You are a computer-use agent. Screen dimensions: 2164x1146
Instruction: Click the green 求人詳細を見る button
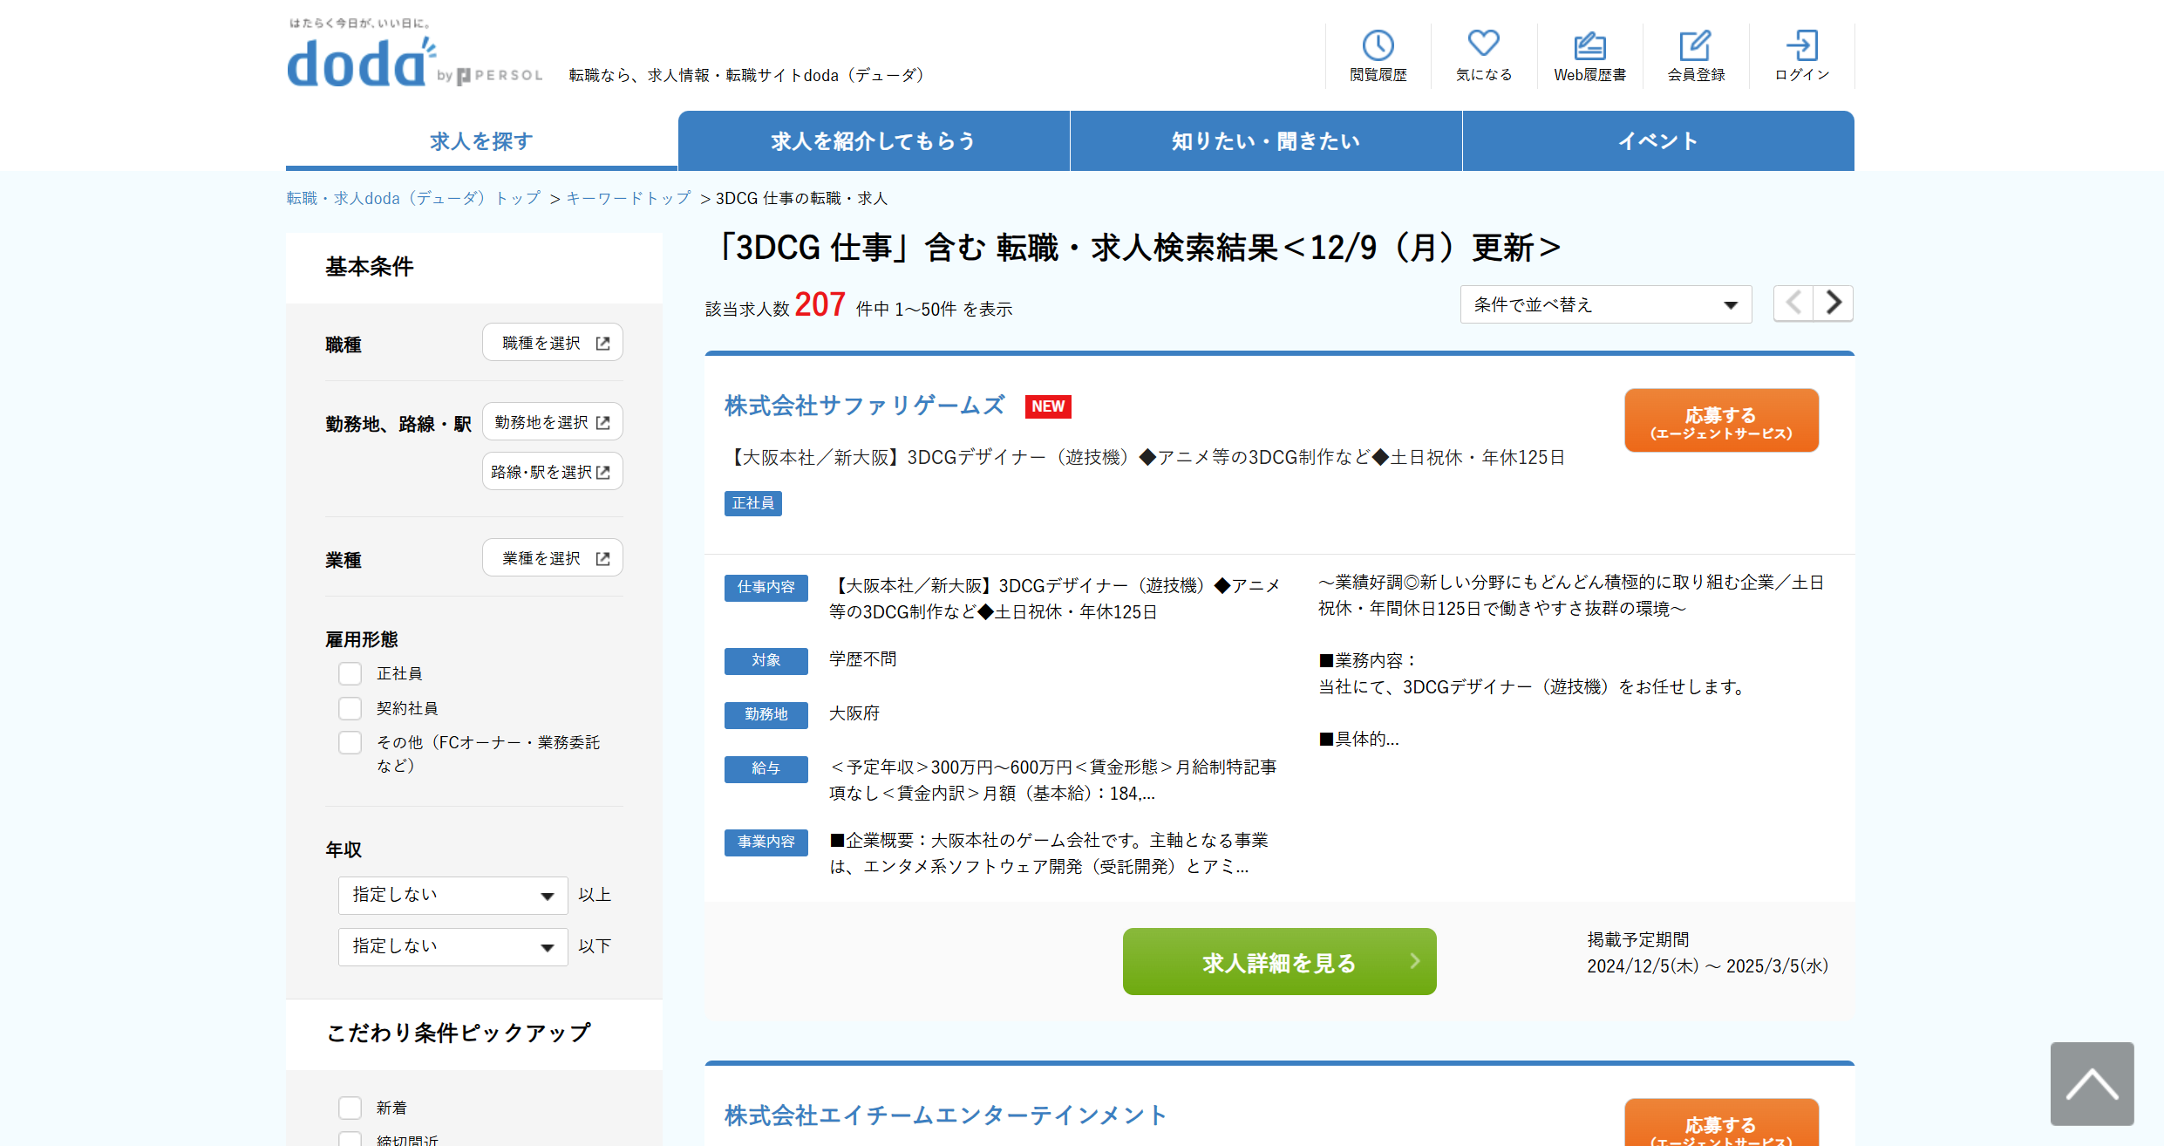click(x=1279, y=962)
